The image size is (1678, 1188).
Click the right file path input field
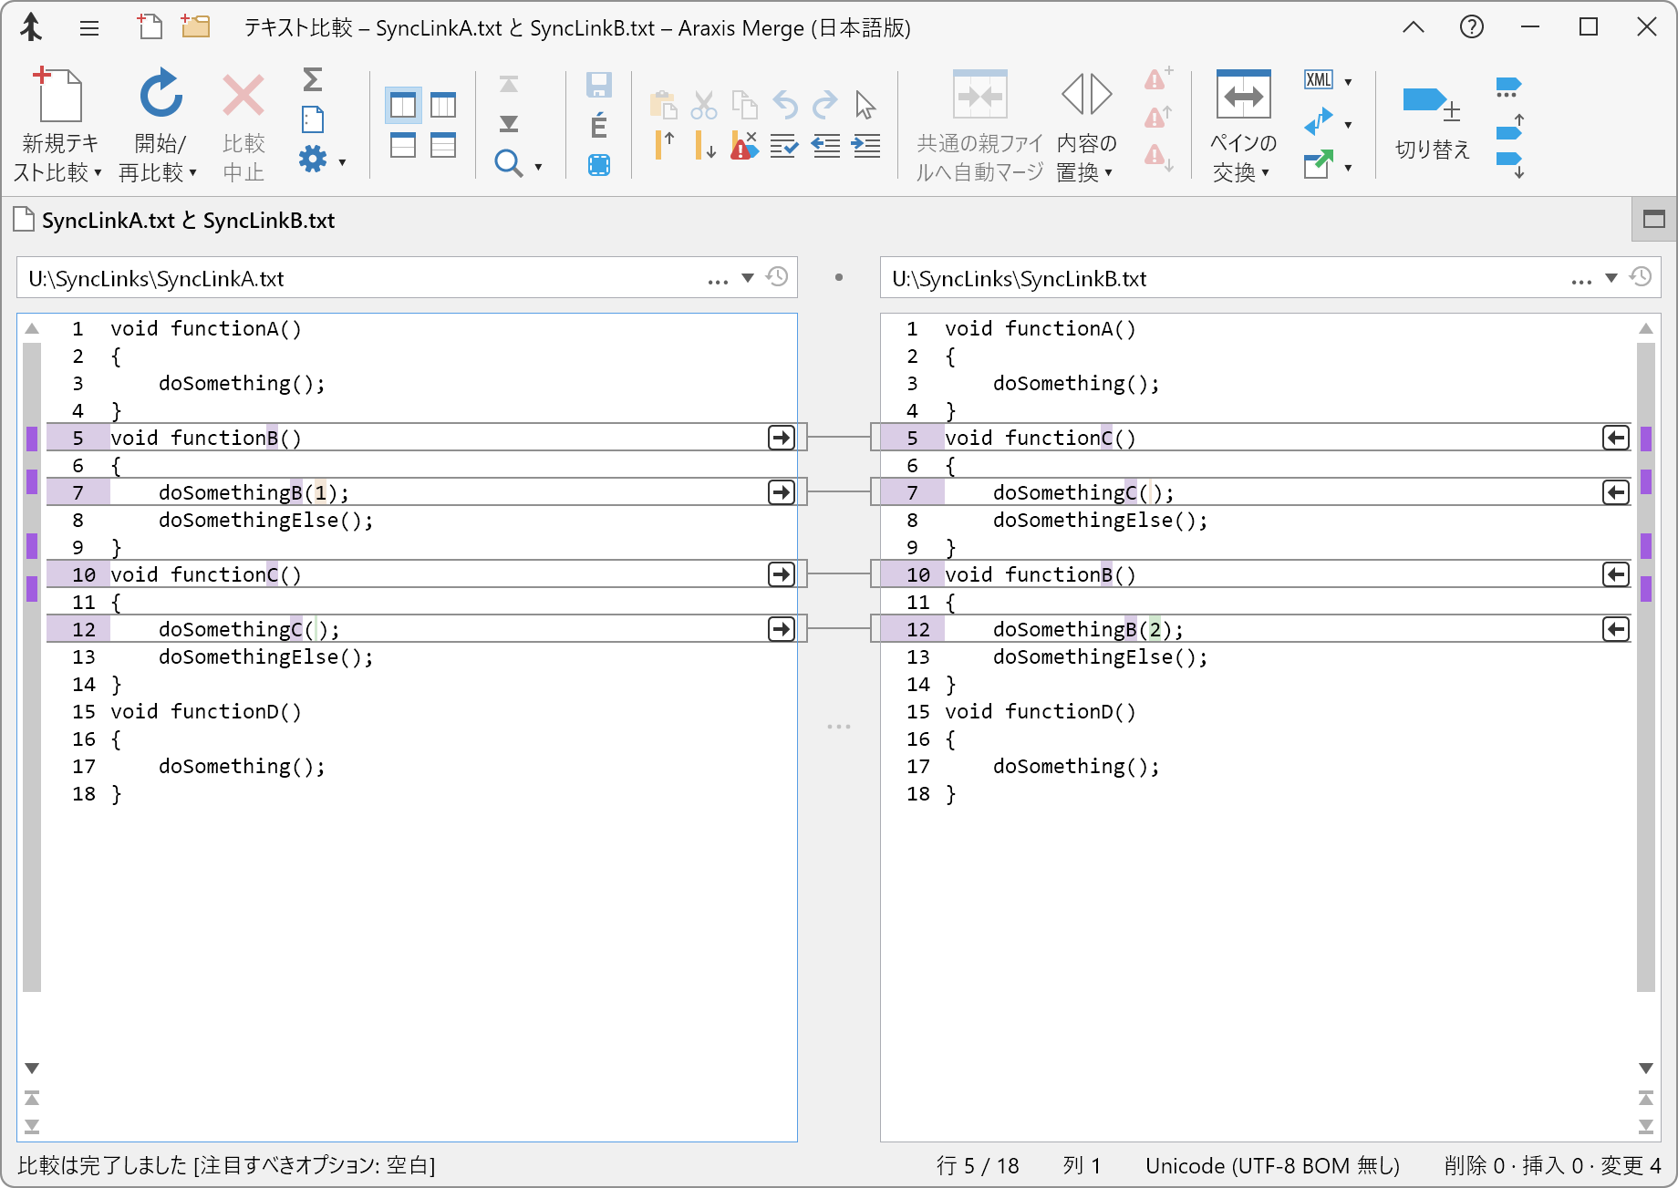coord(1222,278)
